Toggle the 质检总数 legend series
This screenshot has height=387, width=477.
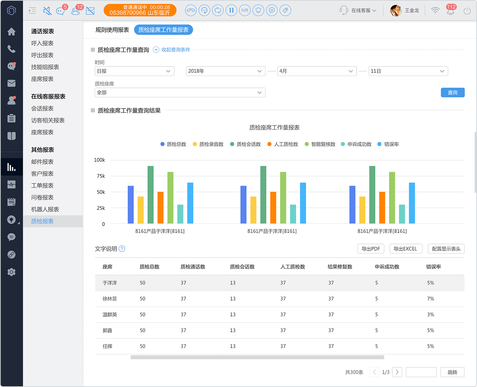[173, 144]
